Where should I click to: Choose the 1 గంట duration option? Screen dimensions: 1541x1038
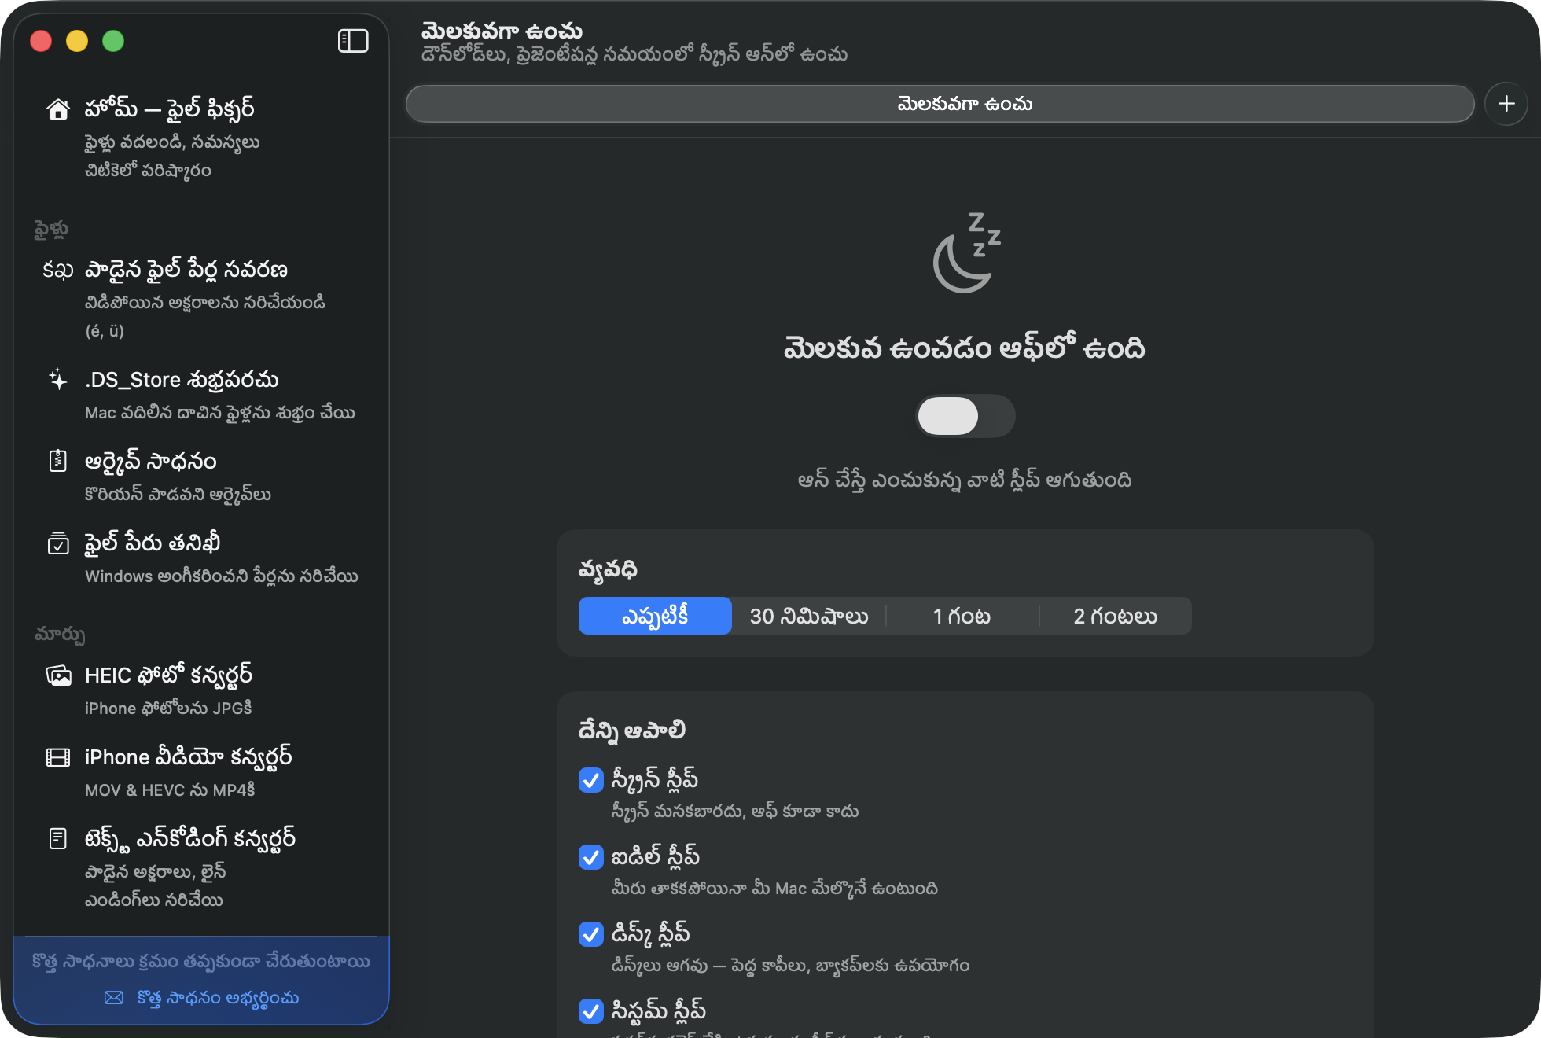coord(962,616)
